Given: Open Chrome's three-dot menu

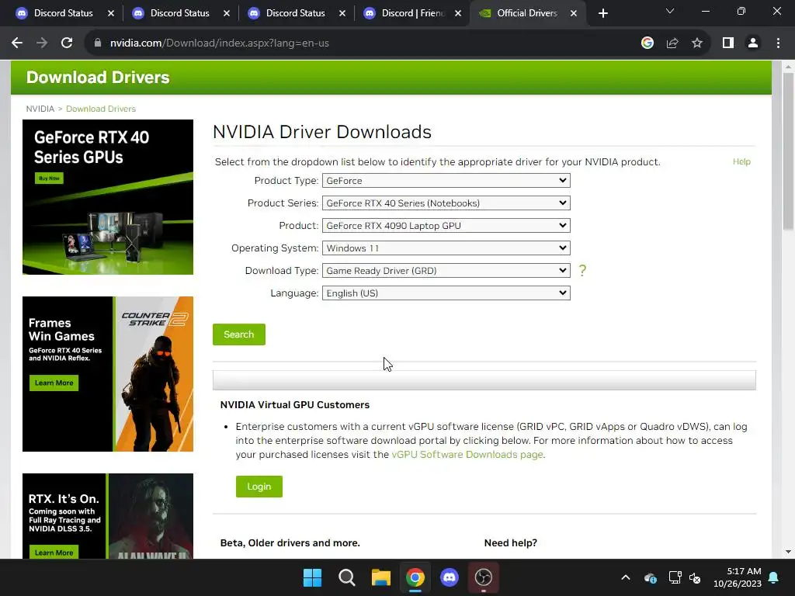Looking at the screenshot, I should [778, 43].
